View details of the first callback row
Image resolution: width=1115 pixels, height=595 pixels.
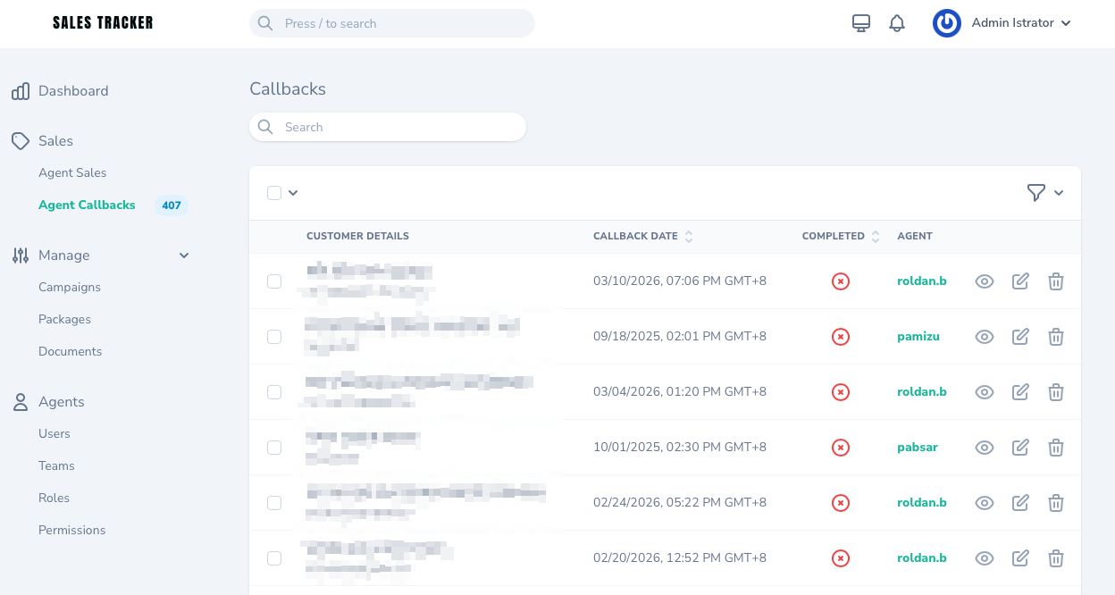tap(984, 281)
